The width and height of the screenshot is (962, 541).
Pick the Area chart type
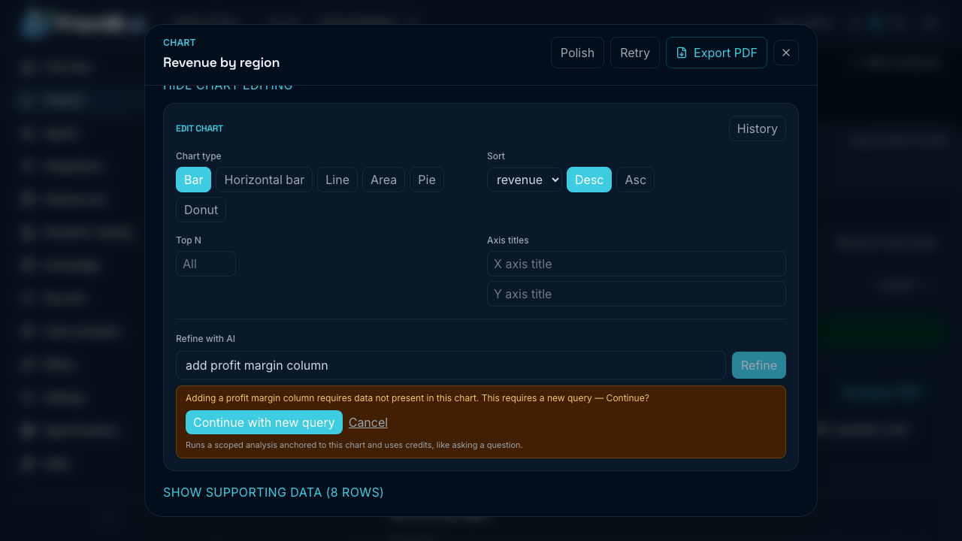(x=383, y=180)
